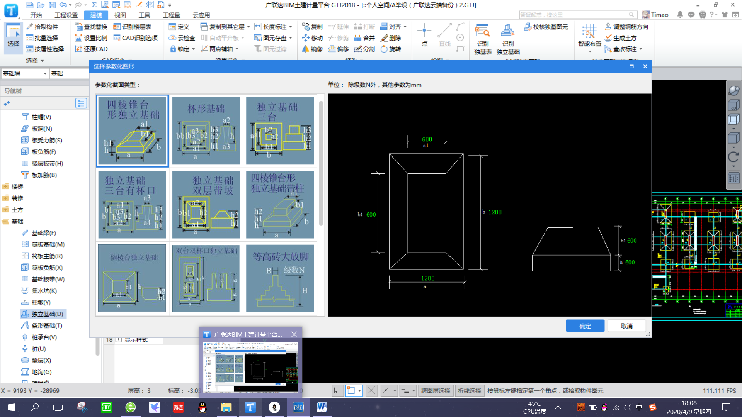The image size is (742, 417).
Task: Click the 镜像 mirror tool
Action: pyautogui.click(x=312, y=49)
